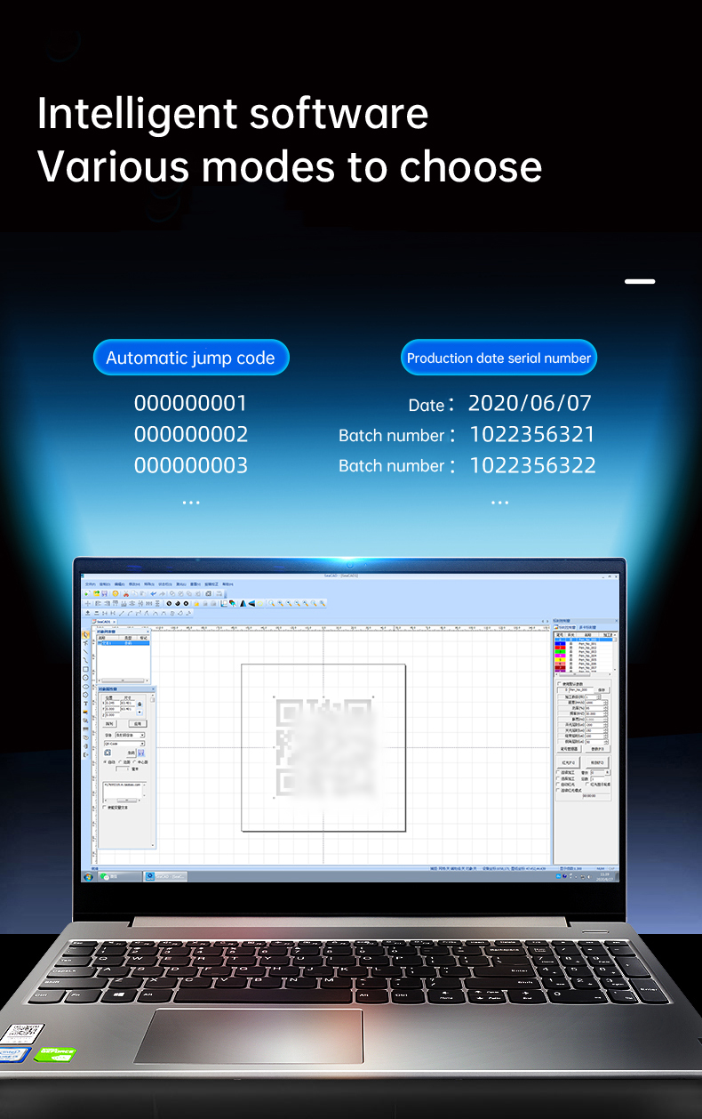Screen dimensions: 702x1119
Task: Select the Center distance (中心距) radio button
Action: point(134,761)
